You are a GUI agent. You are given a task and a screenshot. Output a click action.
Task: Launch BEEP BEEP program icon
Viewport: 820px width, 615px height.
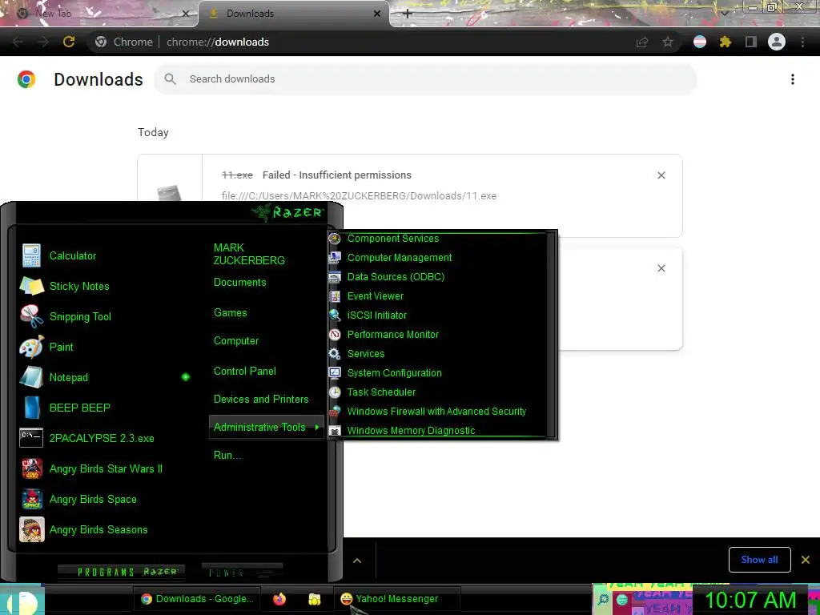coord(31,408)
